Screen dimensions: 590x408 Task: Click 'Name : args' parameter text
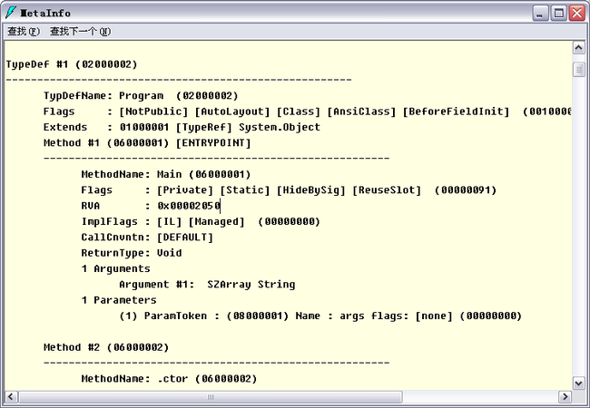point(330,316)
